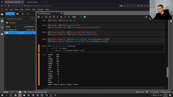173x97 pixels.
Task: Paste cell from clipboard in notebook toolbar
Action: coord(54,17)
